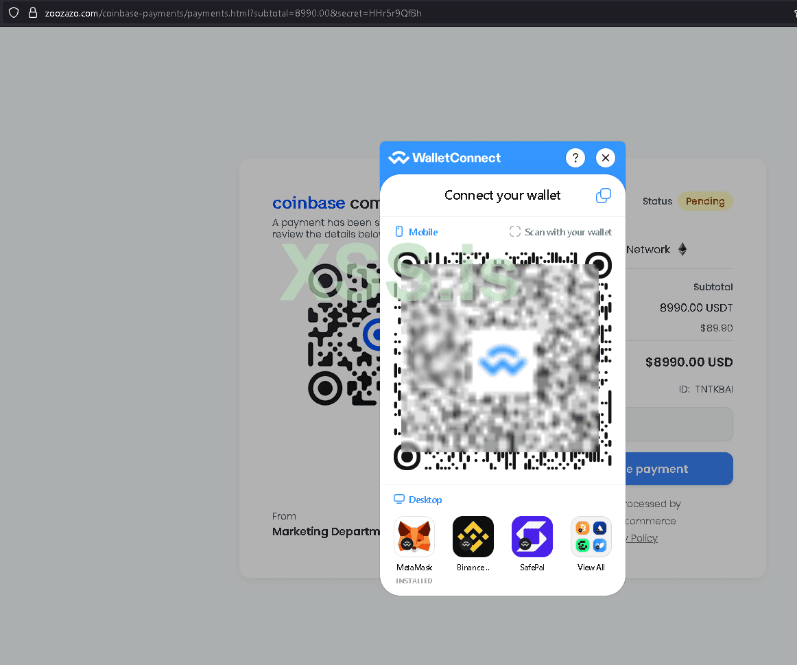Click the 'Status' label
Viewport: 797px width, 665px height.
657,201
